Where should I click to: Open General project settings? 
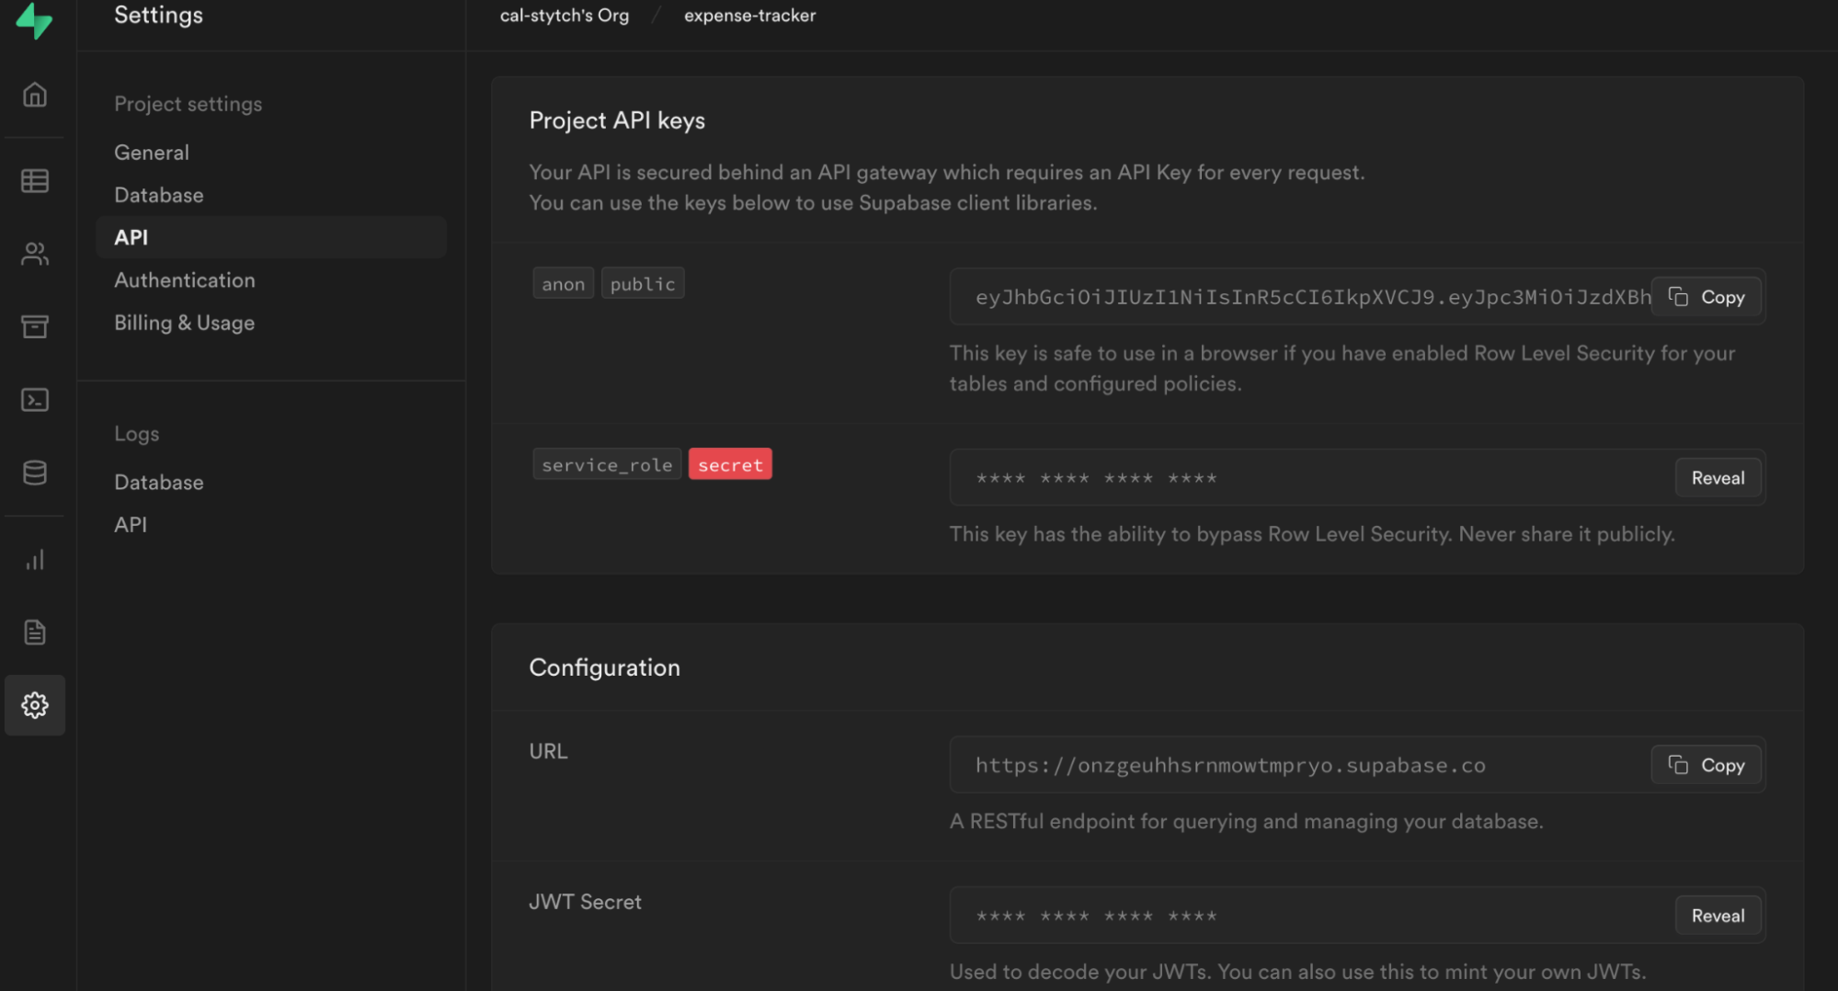point(152,153)
